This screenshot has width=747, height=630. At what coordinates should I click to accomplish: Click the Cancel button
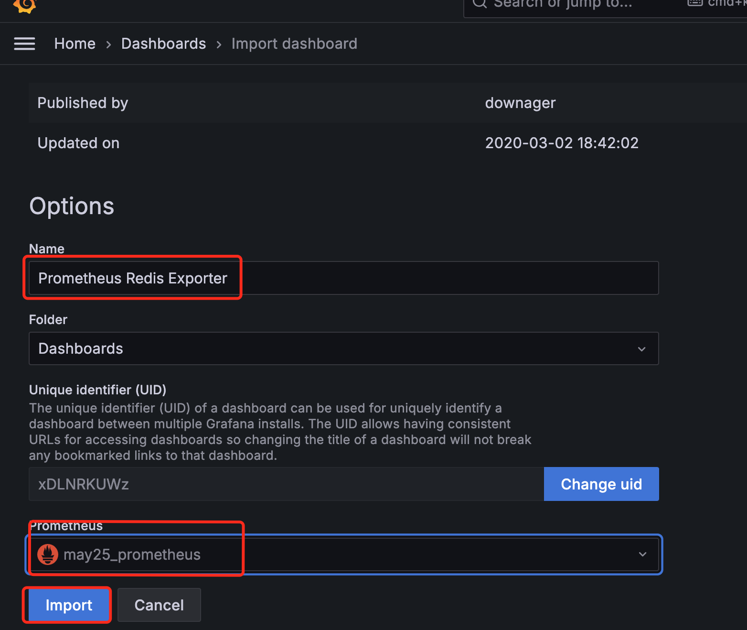pos(159,605)
